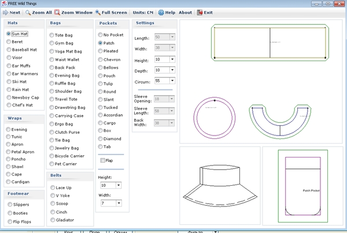The image size is (347, 233).
Task: Open the Circum dropdown list
Action: point(173,81)
